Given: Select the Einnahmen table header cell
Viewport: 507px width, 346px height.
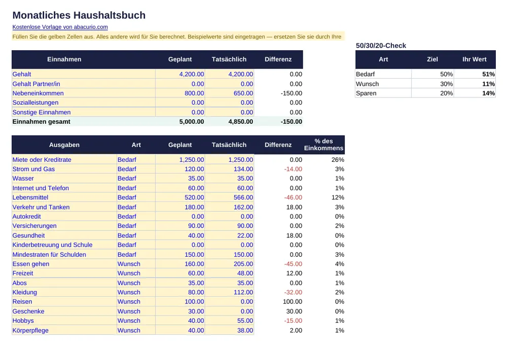Looking at the screenshot, I should (x=64, y=59).
